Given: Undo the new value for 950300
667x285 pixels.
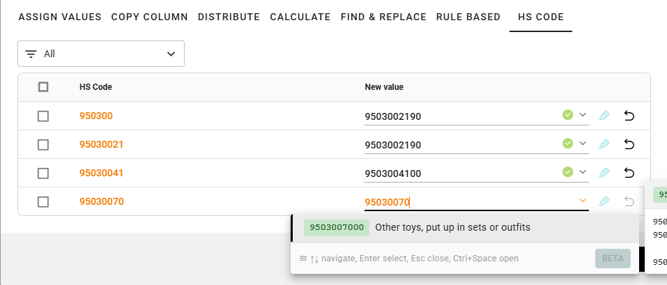Looking at the screenshot, I should point(629,116).
